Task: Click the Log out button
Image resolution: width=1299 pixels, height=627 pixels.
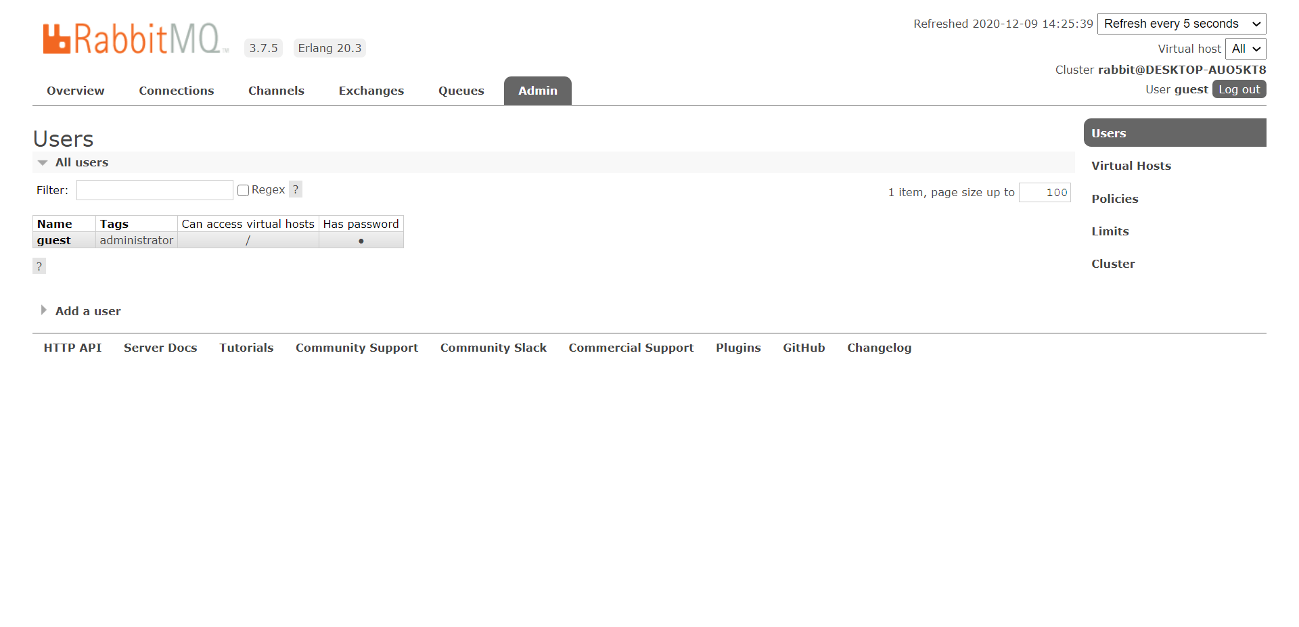Action: 1239,89
